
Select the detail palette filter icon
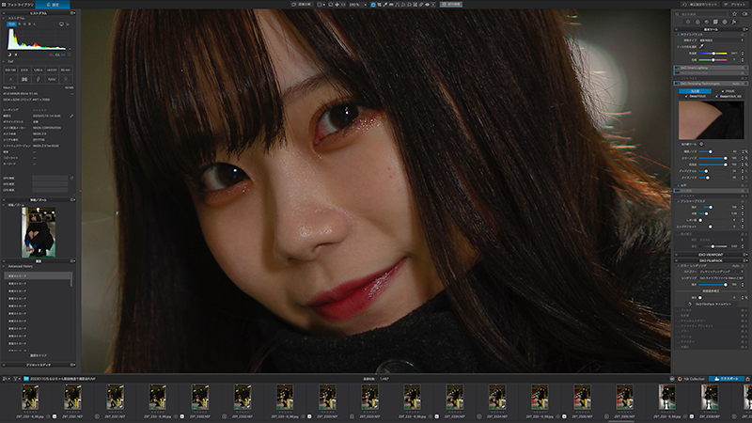click(x=707, y=22)
